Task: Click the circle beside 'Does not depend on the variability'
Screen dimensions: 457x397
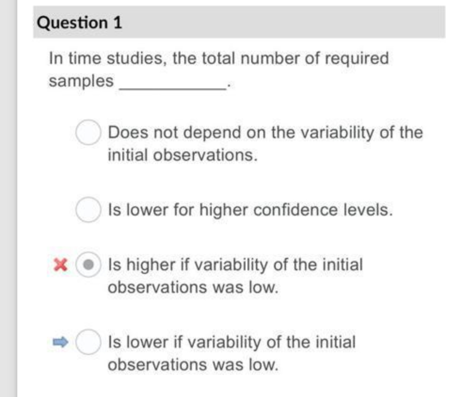Action: click(x=88, y=132)
